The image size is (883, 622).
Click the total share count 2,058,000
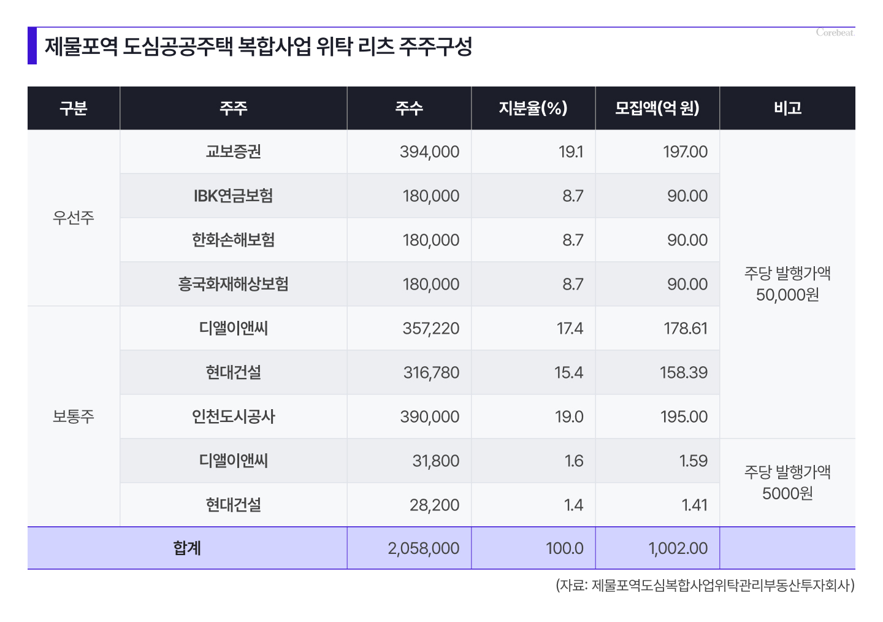click(x=423, y=548)
